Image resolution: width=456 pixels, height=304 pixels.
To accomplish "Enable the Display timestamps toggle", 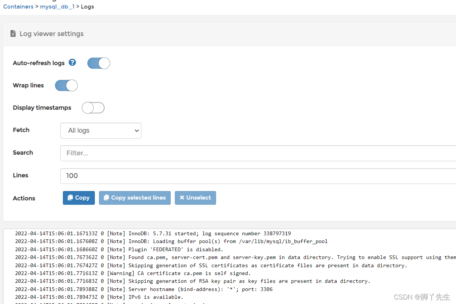I will [93, 108].
